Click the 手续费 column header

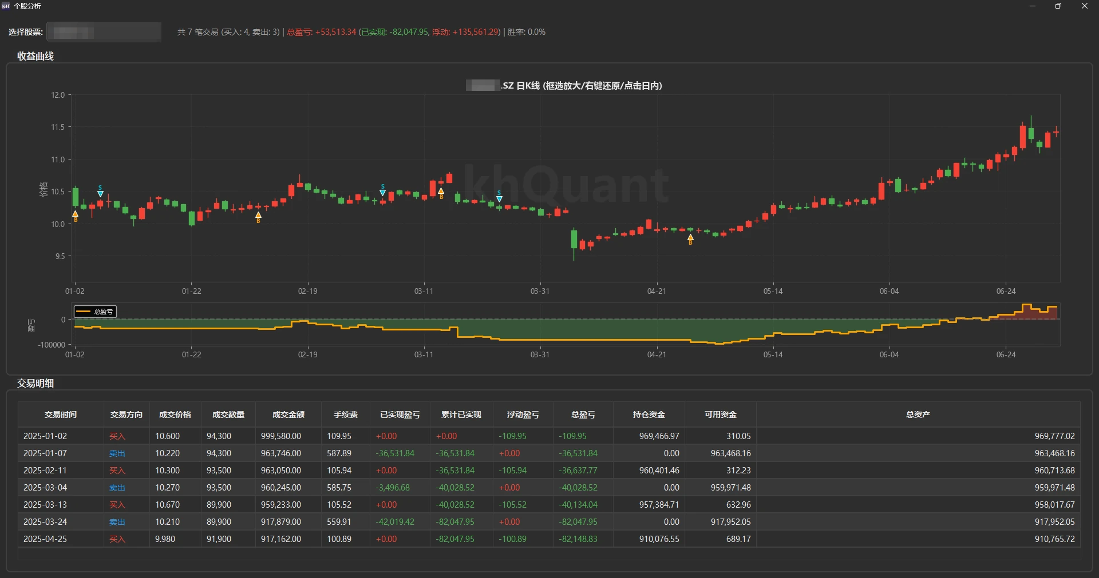(x=346, y=414)
